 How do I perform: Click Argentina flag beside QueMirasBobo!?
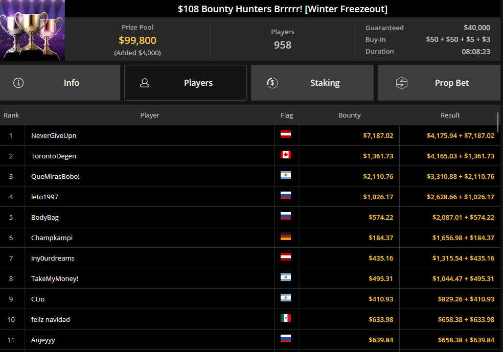(x=286, y=175)
